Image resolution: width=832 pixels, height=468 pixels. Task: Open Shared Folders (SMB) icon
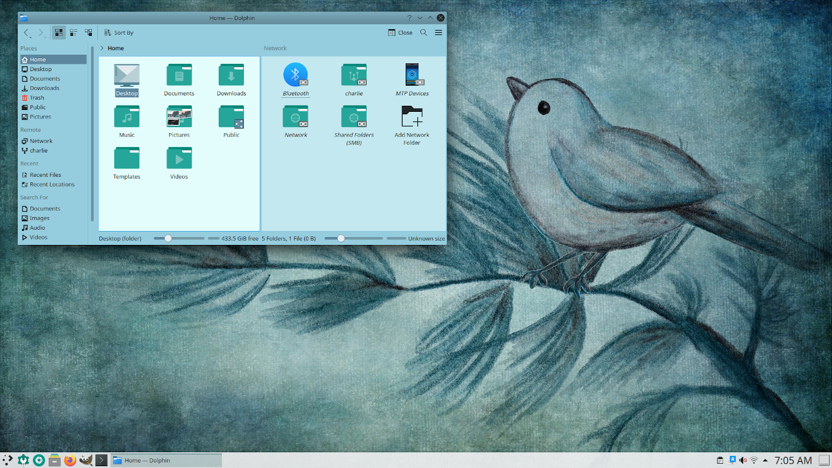[x=354, y=116]
